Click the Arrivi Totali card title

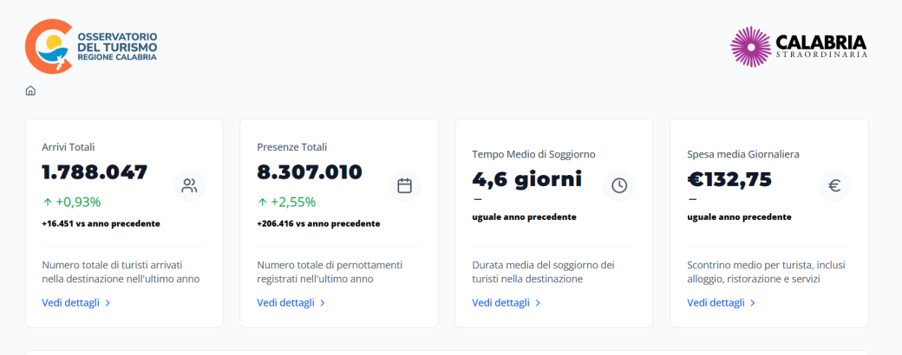pos(69,147)
